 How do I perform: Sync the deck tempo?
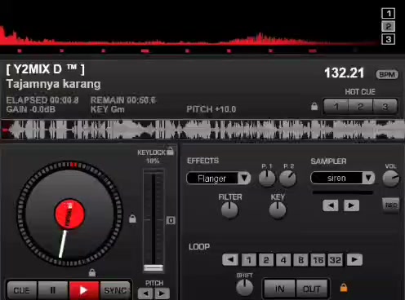pos(115,290)
